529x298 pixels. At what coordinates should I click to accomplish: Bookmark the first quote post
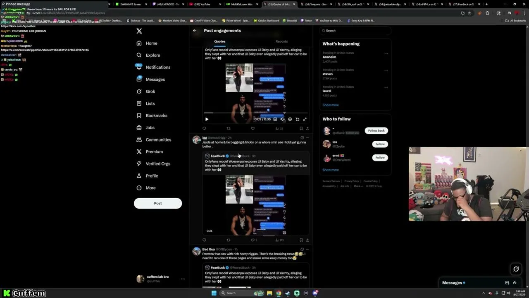pyautogui.click(x=301, y=128)
